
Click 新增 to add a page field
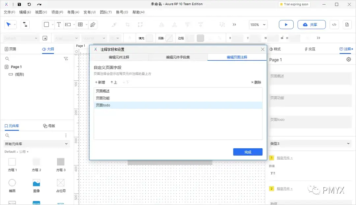100,82
